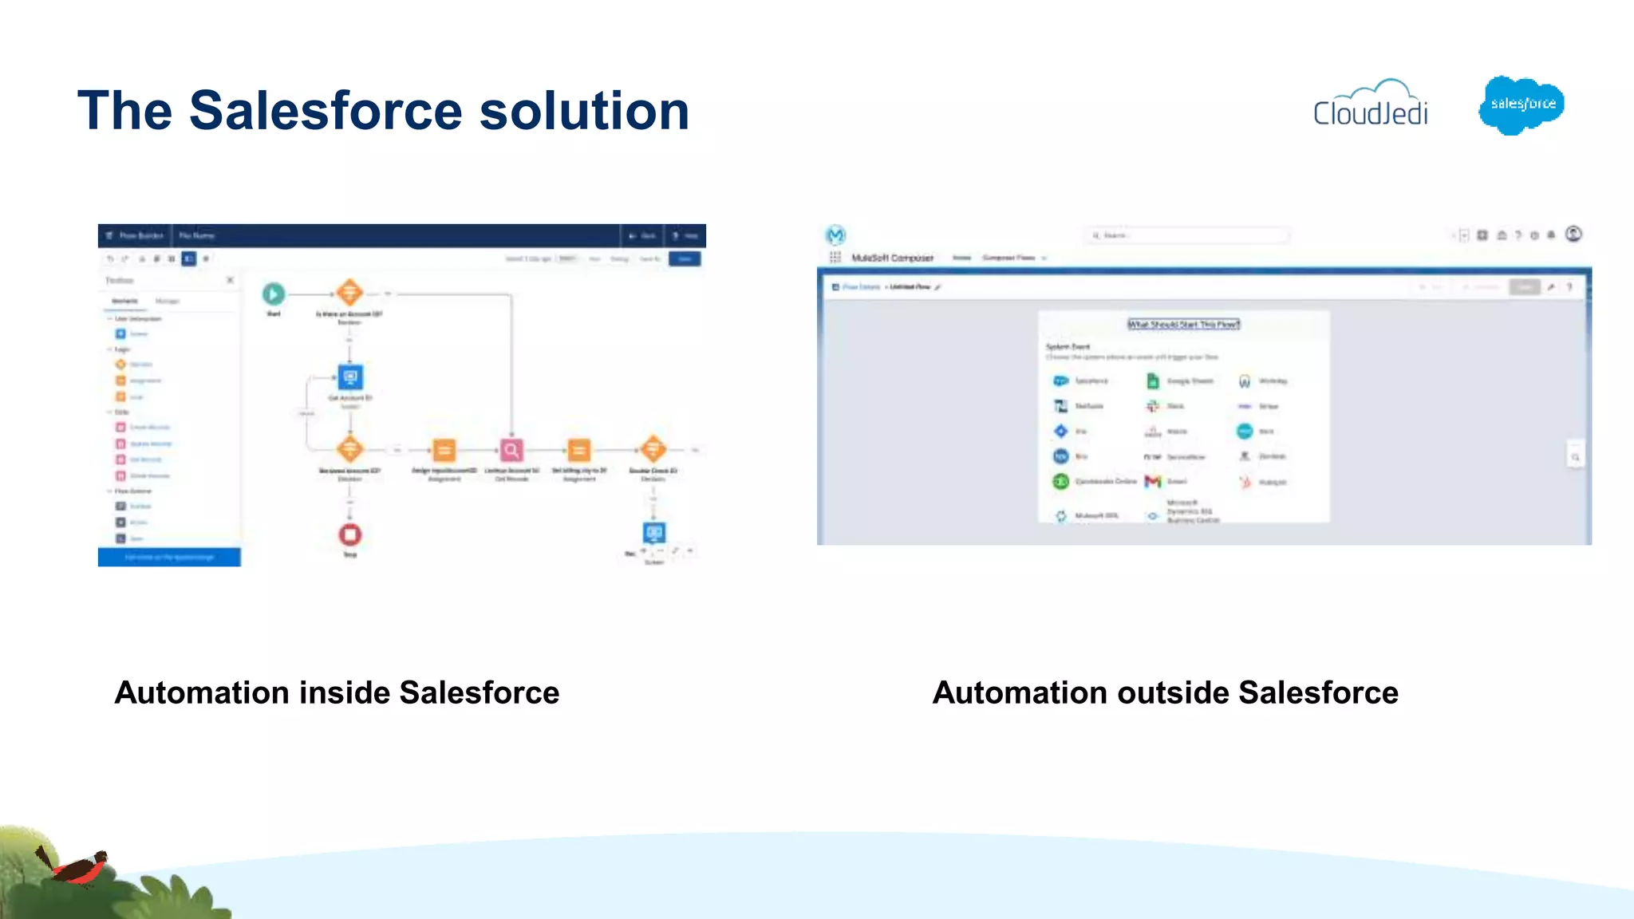Screen dimensions: 1634x919
Task: Open the Home tab in MuleSoft Composer
Action: [961, 258]
